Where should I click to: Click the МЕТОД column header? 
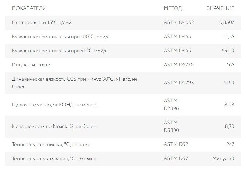(x=173, y=8)
